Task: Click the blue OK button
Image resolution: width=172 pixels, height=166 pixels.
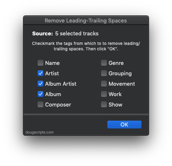Action: click(x=124, y=124)
